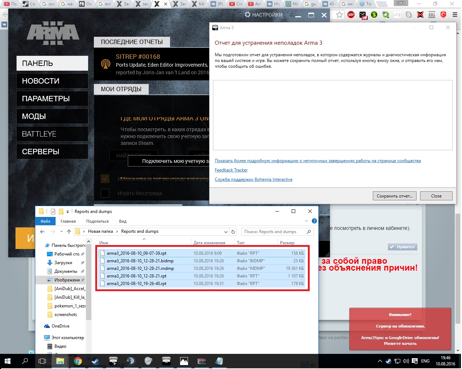Screen dimensions: 462x369
Task: Open community page link about abnormal terminations
Action: click(x=318, y=161)
